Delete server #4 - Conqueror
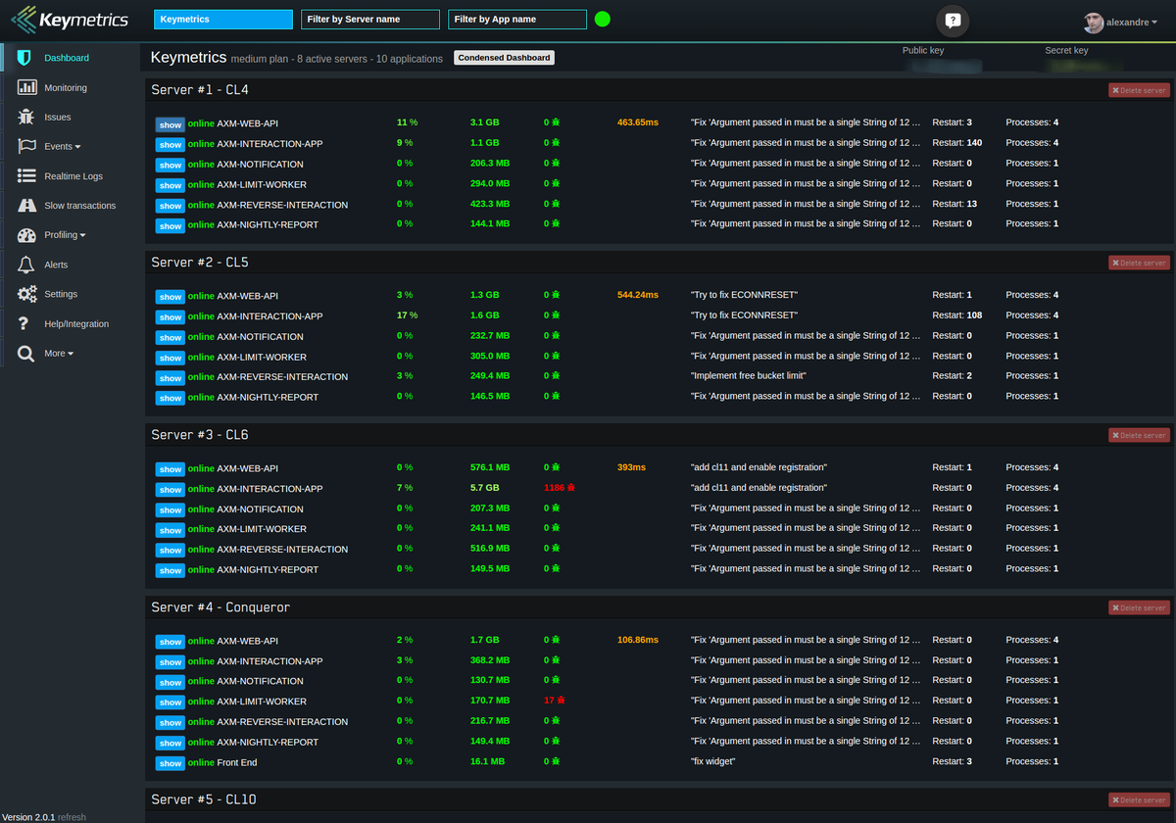1176x823 pixels. [x=1139, y=607]
